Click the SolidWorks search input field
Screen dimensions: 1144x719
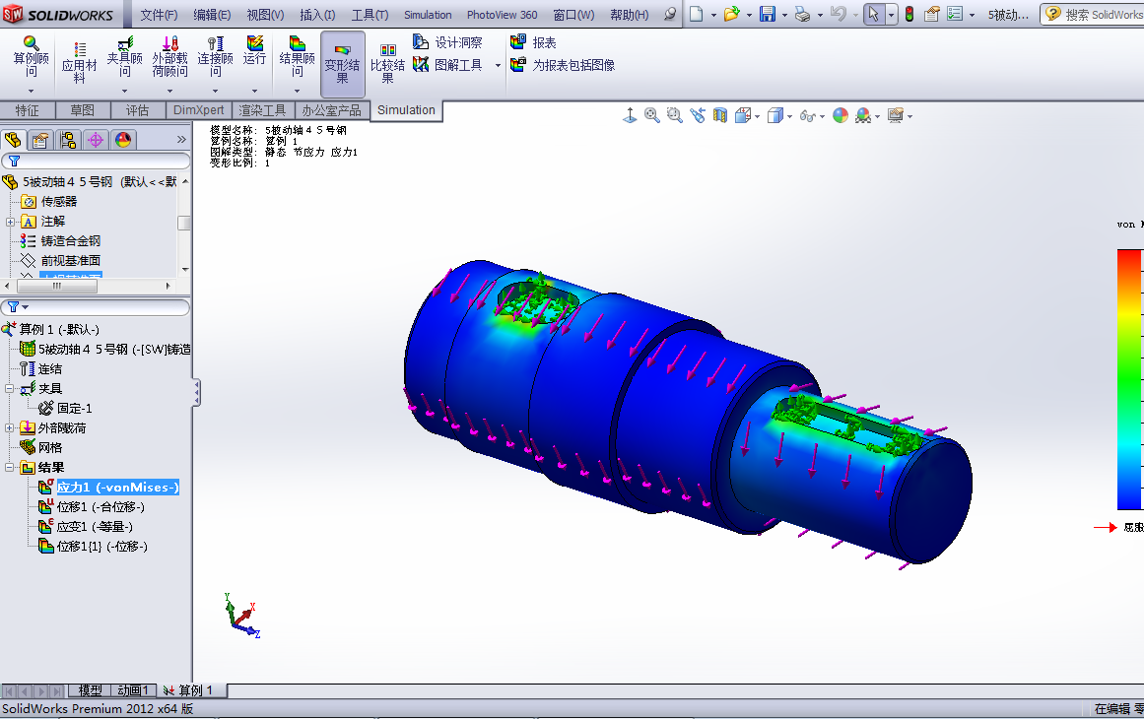pyautogui.click(x=1103, y=15)
